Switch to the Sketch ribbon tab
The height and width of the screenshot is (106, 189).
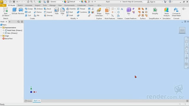tap(20, 5)
